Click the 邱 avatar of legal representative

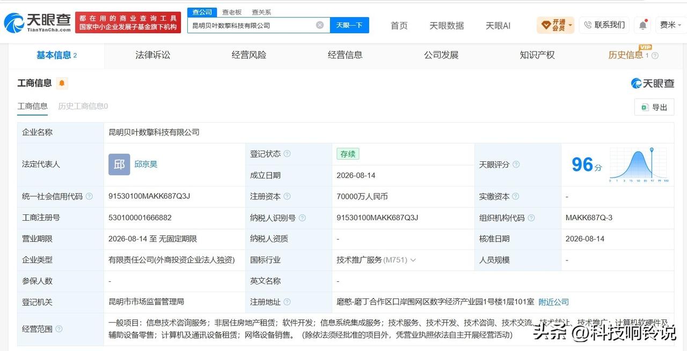tap(119, 165)
